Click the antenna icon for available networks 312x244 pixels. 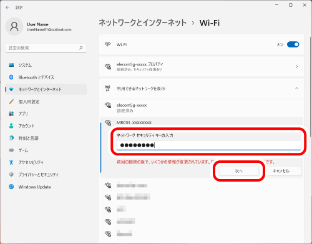click(x=107, y=89)
